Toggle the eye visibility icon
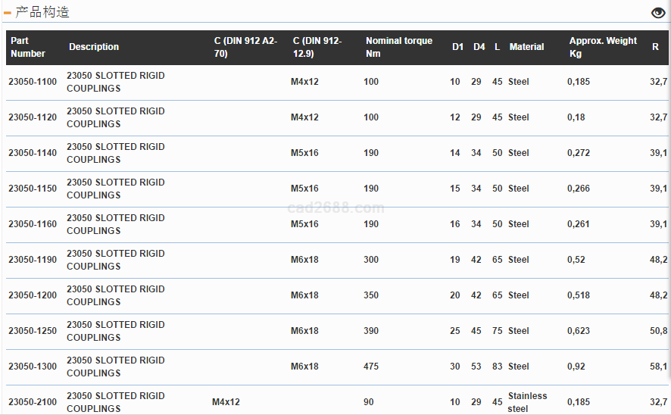 pyautogui.click(x=658, y=12)
